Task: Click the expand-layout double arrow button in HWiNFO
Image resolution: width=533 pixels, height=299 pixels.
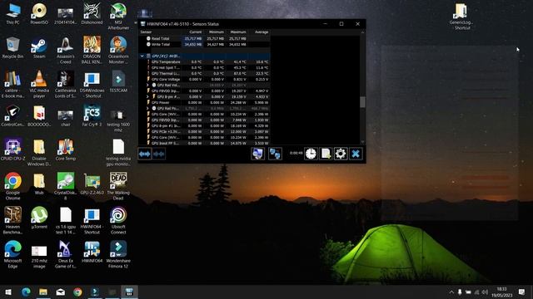Action: click(x=145, y=154)
